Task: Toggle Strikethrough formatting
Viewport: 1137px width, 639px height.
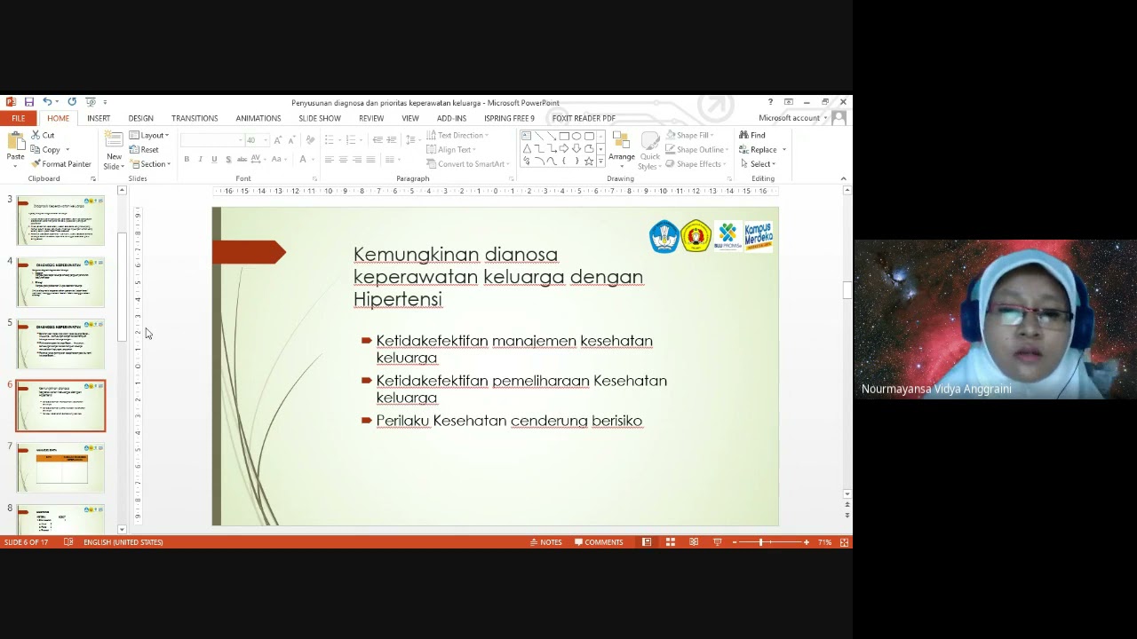Action: pyautogui.click(x=242, y=160)
